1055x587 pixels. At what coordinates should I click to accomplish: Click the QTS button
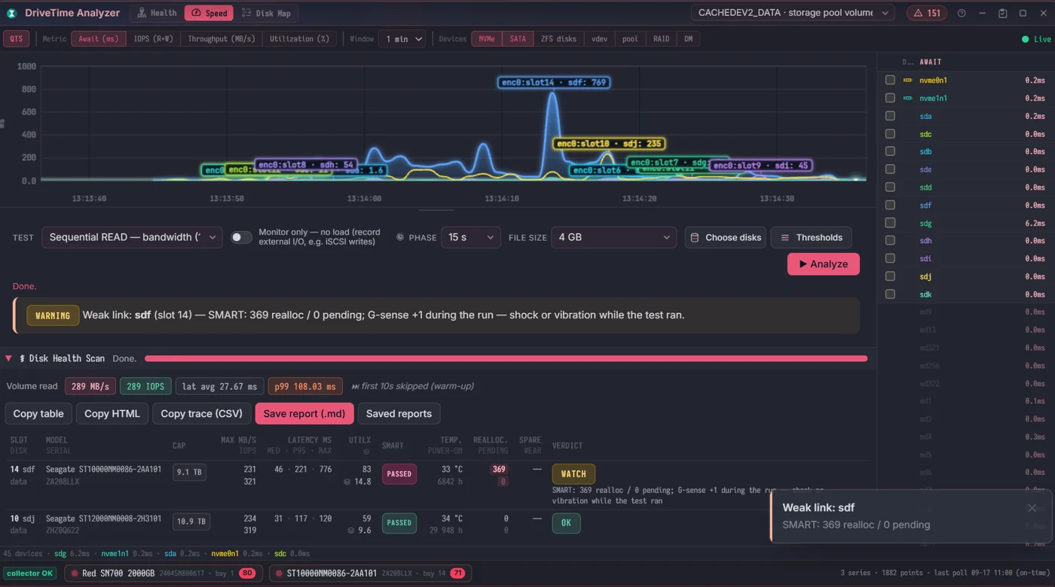tap(16, 39)
